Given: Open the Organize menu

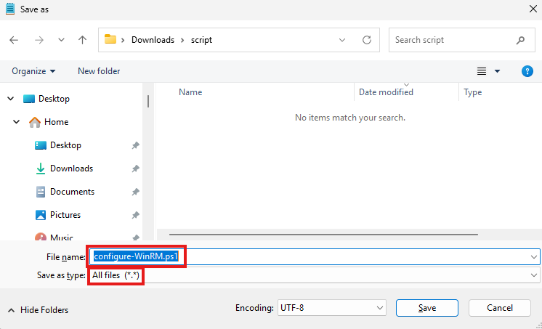Looking at the screenshot, I should pos(33,71).
